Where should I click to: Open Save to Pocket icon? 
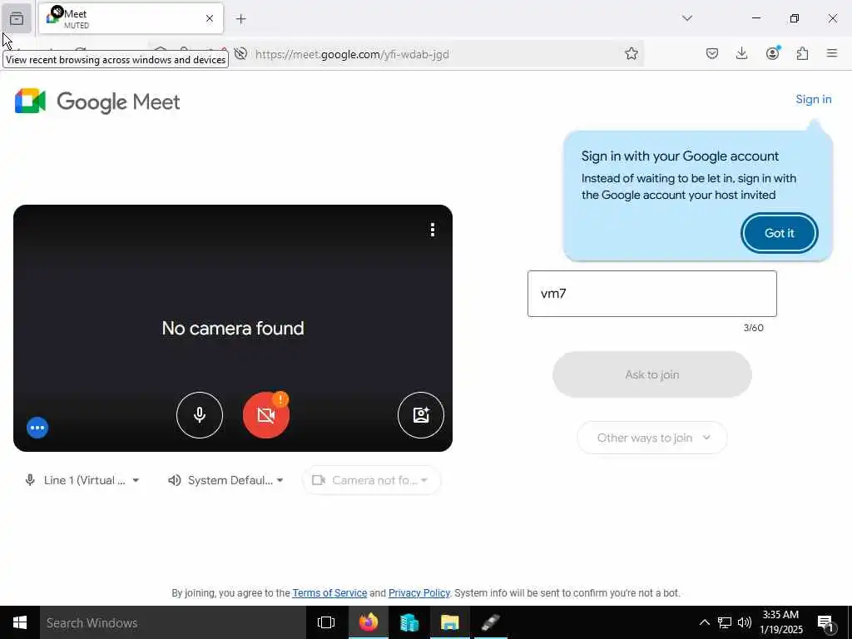click(712, 53)
